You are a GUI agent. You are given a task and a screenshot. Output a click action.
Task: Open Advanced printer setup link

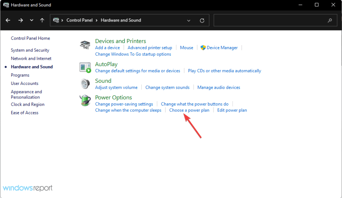pos(150,48)
